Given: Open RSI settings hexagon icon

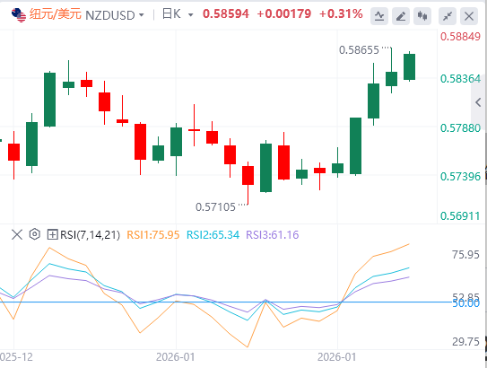Looking at the screenshot, I should coord(35,234).
